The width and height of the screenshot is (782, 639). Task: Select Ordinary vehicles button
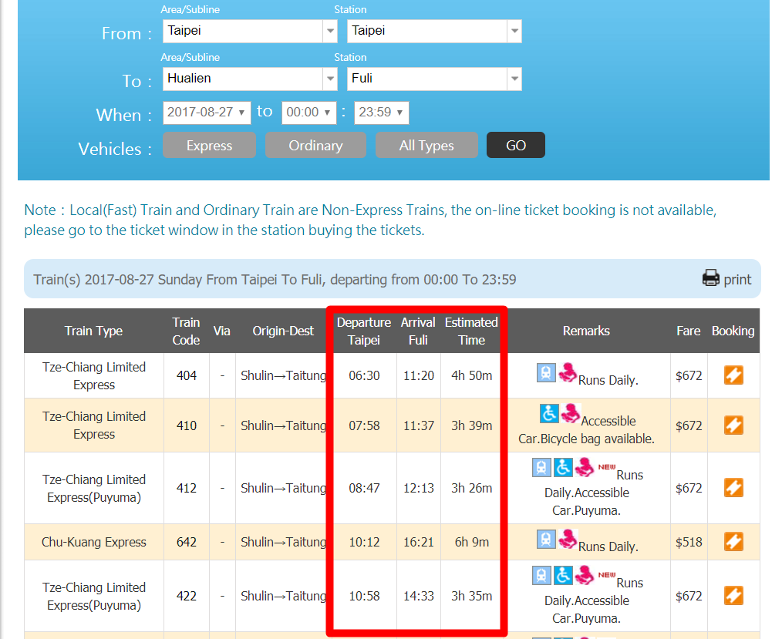[x=315, y=145]
